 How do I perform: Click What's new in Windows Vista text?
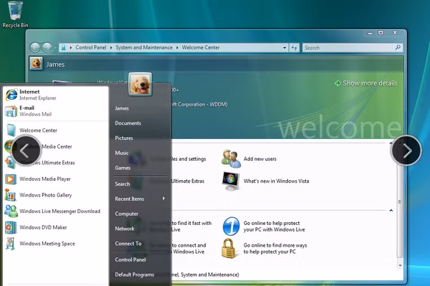[276, 181]
